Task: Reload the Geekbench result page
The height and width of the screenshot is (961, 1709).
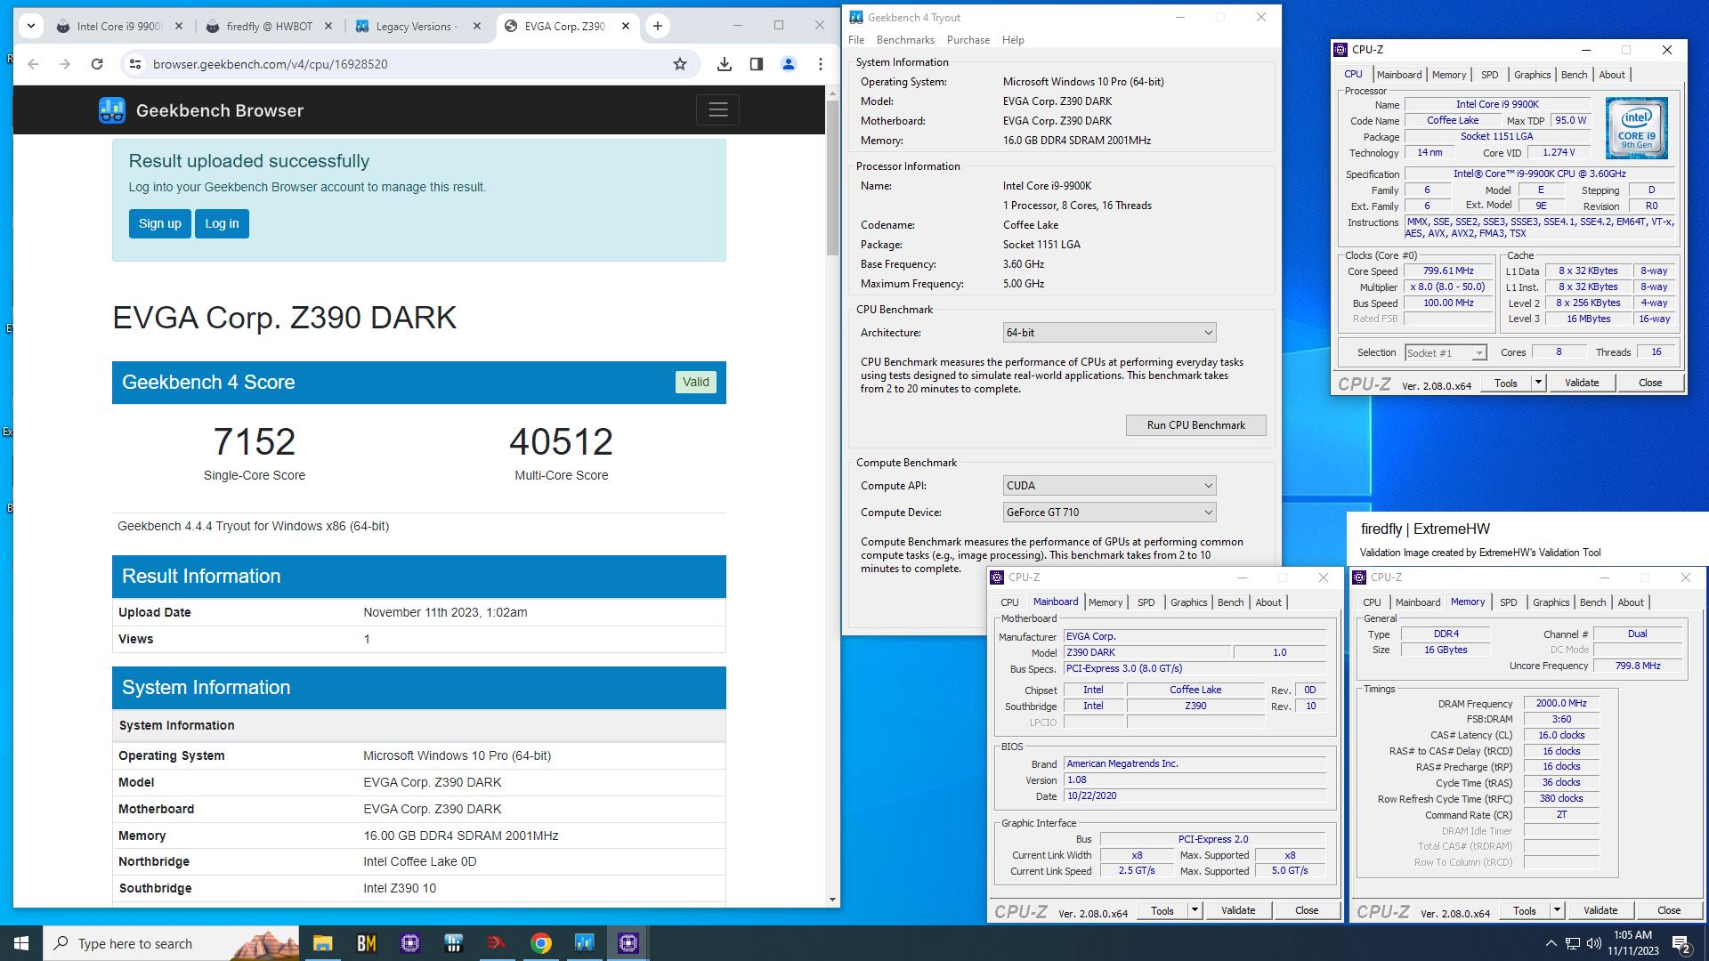Action: pos(97,64)
